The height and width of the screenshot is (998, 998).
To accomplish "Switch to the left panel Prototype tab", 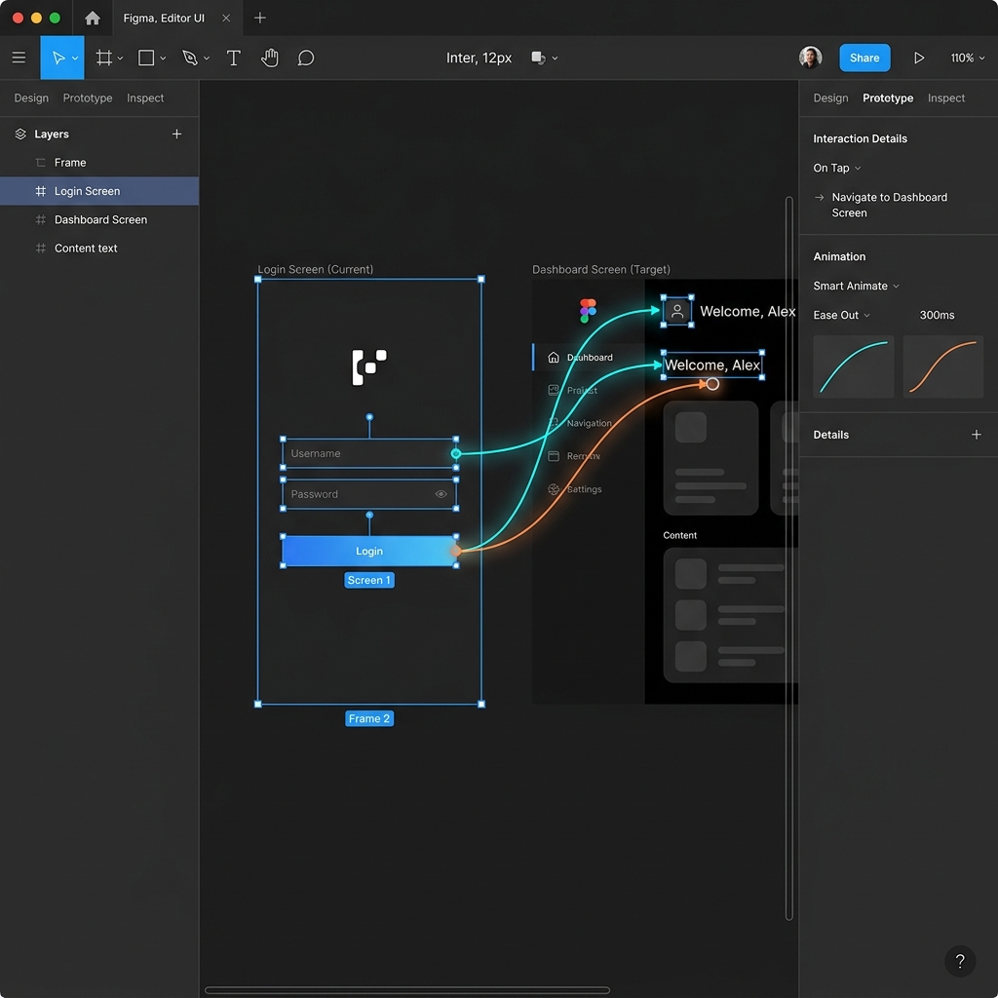I will tap(88, 98).
